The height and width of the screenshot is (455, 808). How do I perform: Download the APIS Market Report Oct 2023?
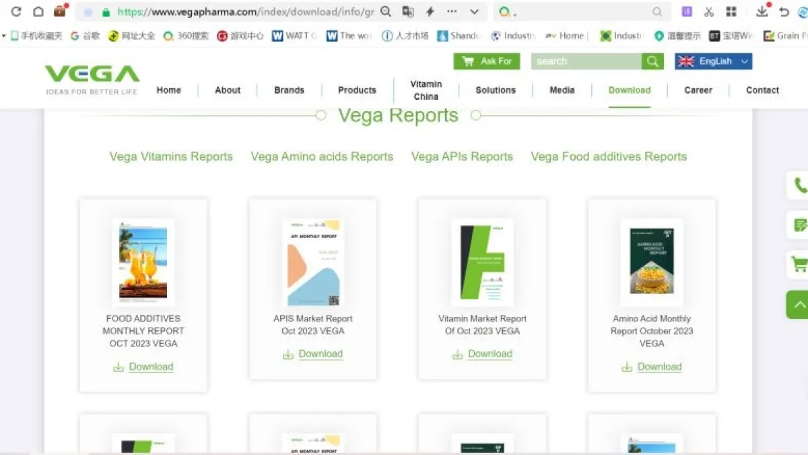point(320,354)
